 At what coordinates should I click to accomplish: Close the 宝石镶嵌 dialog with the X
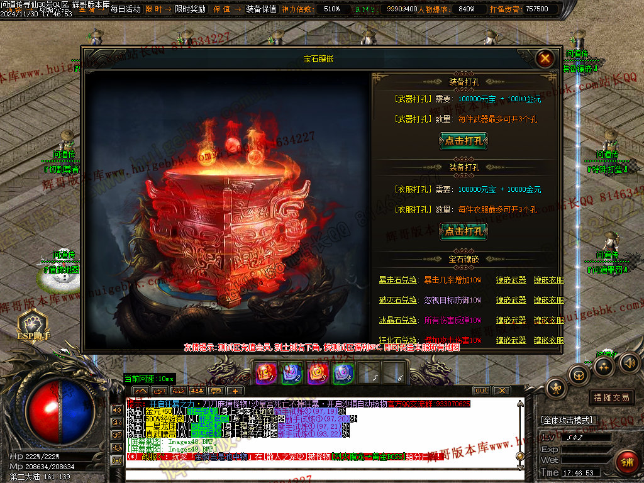[x=545, y=58]
